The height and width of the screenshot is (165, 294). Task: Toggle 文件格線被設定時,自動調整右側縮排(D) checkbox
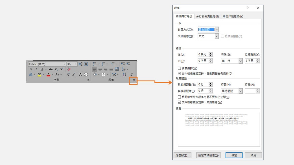pos(179,74)
